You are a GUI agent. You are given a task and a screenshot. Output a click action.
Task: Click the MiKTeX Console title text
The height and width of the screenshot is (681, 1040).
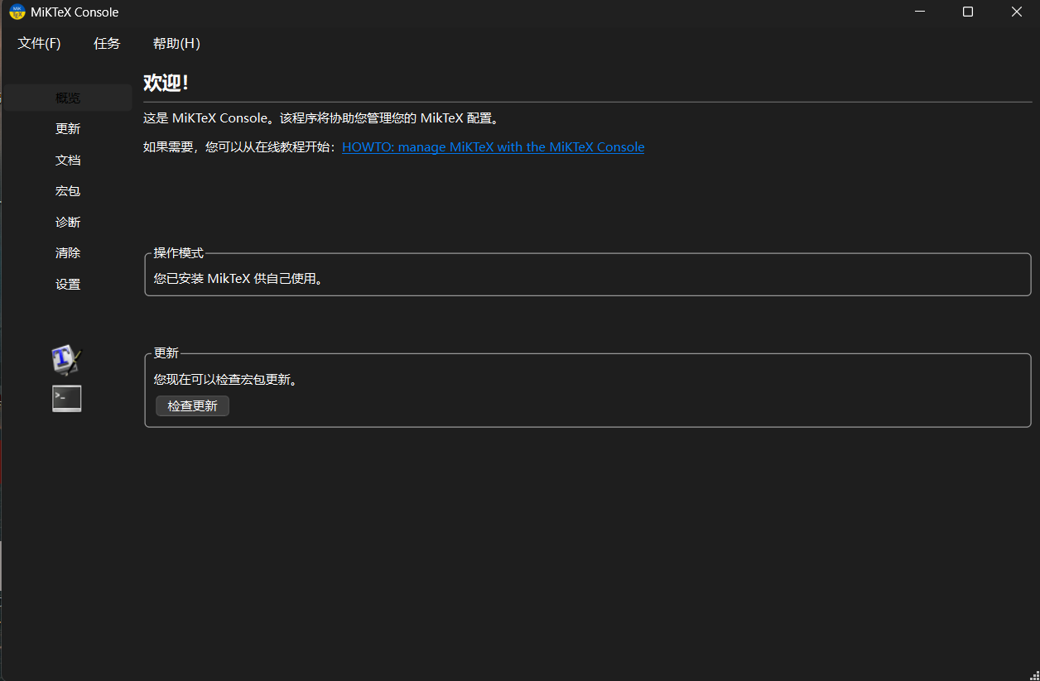tap(75, 12)
